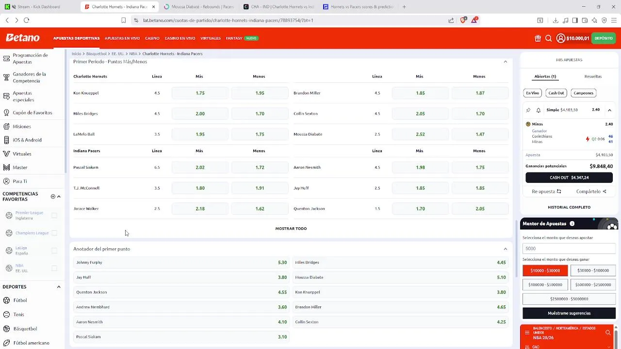Click Muéstrame sugerencias button
This screenshot has height=349, width=621.
(569, 313)
